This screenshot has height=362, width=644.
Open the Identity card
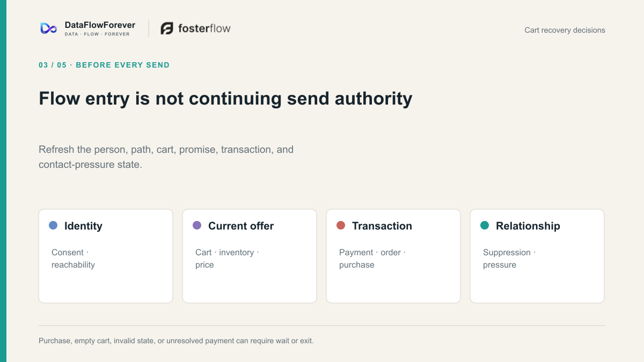pyautogui.click(x=106, y=256)
